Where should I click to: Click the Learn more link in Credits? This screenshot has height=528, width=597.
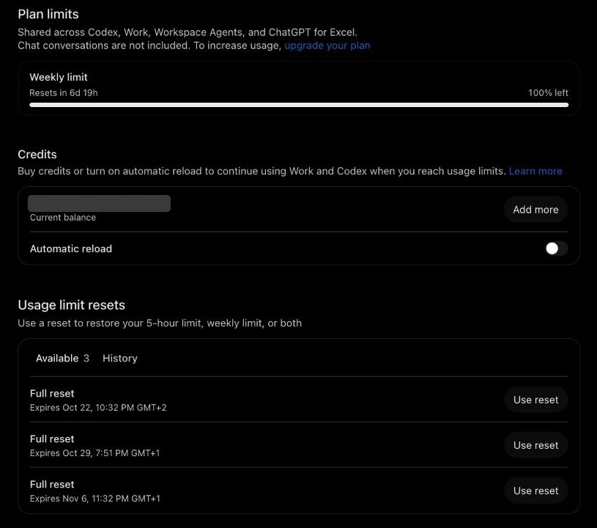[x=535, y=171]
